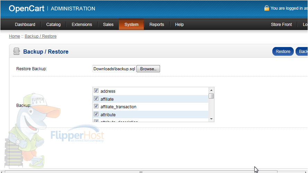Open the Help menu
308x173 pixels.
click(x=179, y=25)
